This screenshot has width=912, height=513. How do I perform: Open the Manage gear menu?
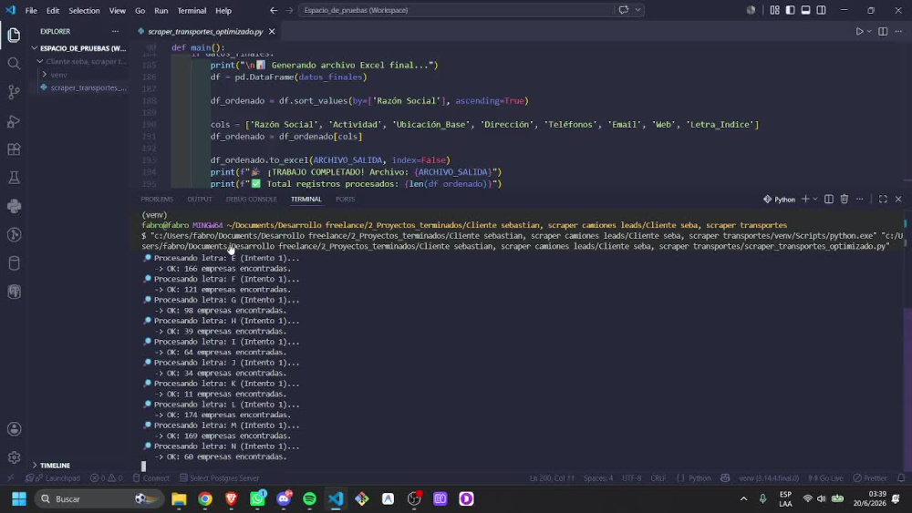click(x=14, y=457)
